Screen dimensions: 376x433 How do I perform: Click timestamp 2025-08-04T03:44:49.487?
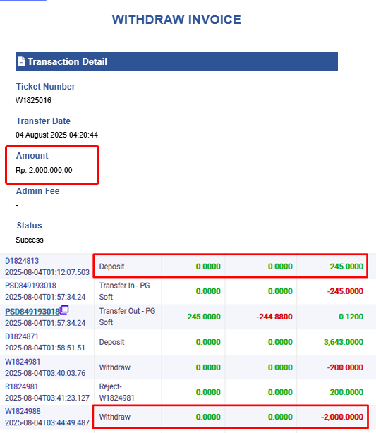47,423
